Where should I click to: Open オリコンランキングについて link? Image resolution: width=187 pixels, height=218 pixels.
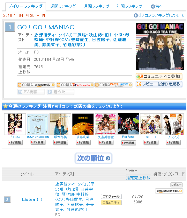[x=159, y=15]
